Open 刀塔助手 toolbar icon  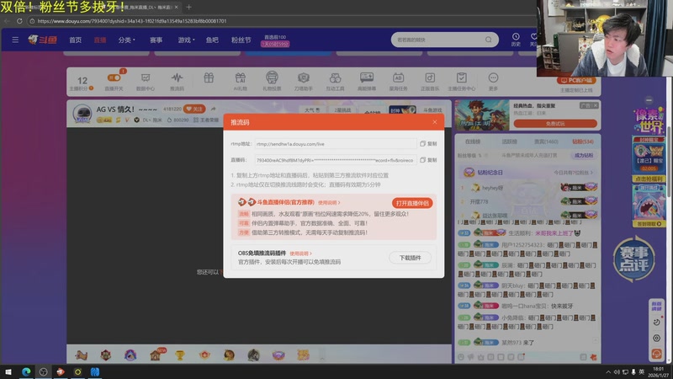coord(304,81)
